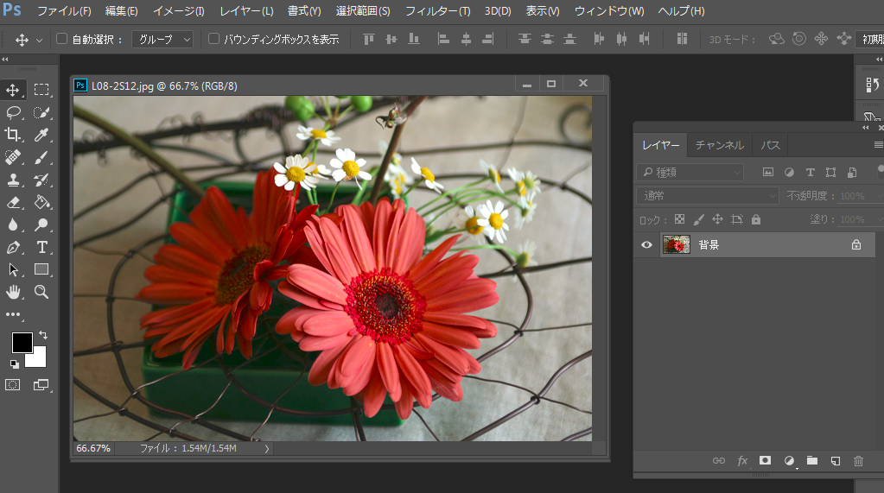Select the Zoom tool

pyautogui.click(x=41, y=292)
